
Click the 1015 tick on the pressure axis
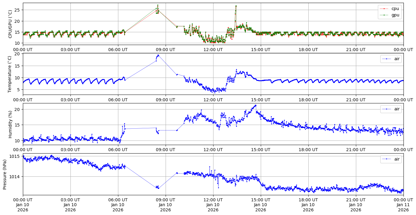click(15, 156)
